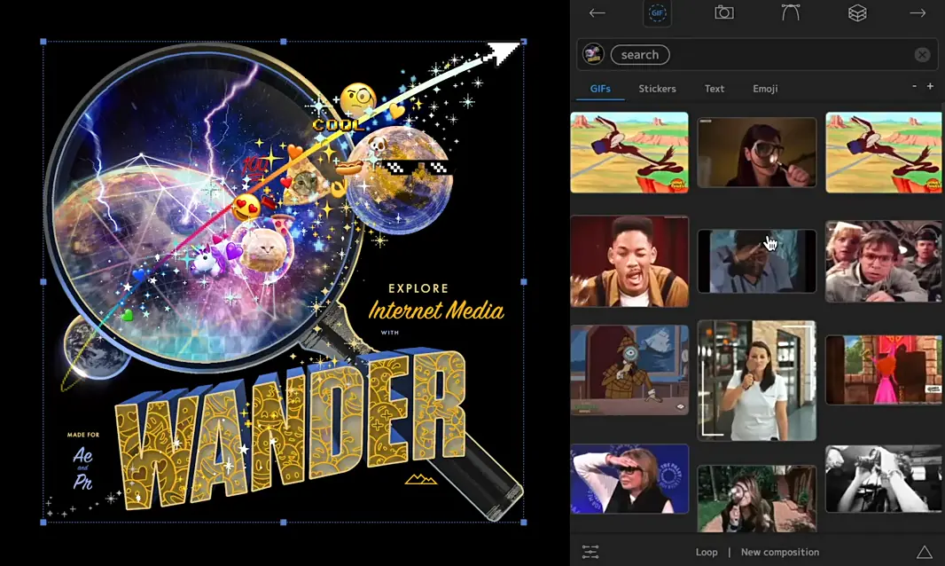Select the woman with magnifying glass GIF
Viewport: 945px width, 566px height.
point(757,152)
